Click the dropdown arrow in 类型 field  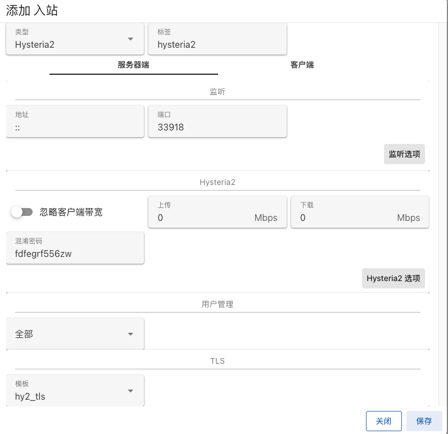pyautogui.click(x=130, y=39)
